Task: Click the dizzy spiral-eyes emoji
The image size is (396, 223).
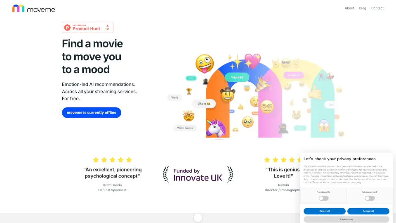Action: pyautogui.click(x=267, y=107)
